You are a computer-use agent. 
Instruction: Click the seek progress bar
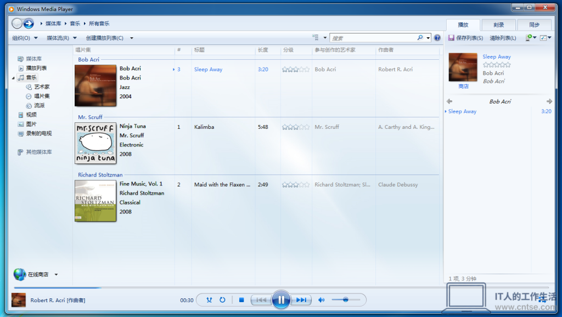(281, 287)
